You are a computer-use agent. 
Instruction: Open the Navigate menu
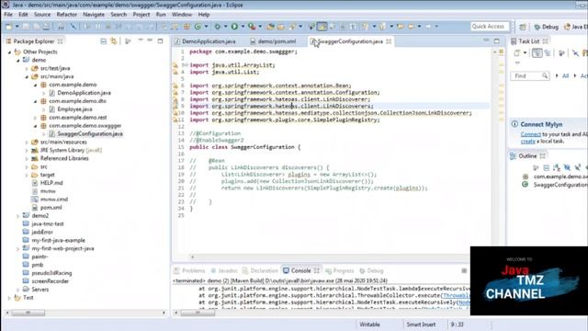pos(94,15)
